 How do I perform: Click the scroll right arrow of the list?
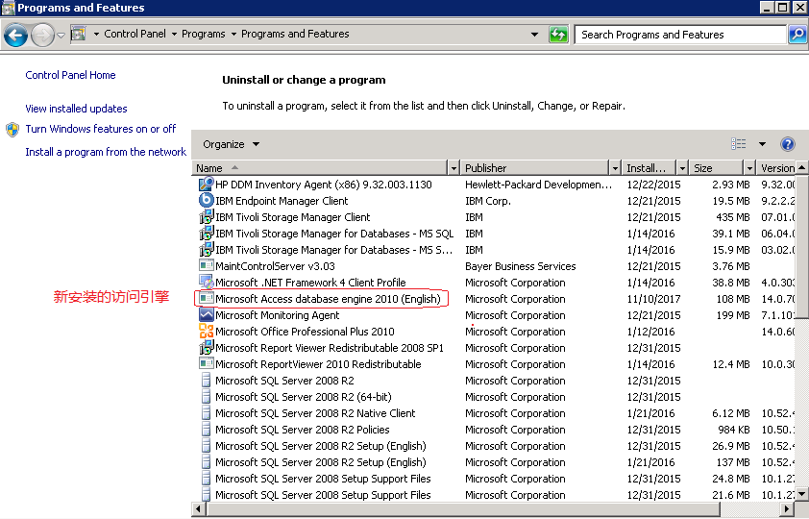point(786,509)
